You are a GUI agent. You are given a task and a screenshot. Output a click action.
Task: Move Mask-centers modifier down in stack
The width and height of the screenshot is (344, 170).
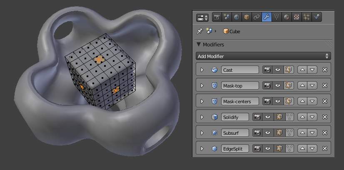click(x=312, y=102)
